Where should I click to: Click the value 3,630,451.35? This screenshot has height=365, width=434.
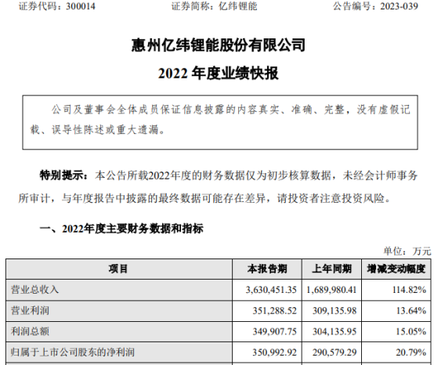point(271,290)
